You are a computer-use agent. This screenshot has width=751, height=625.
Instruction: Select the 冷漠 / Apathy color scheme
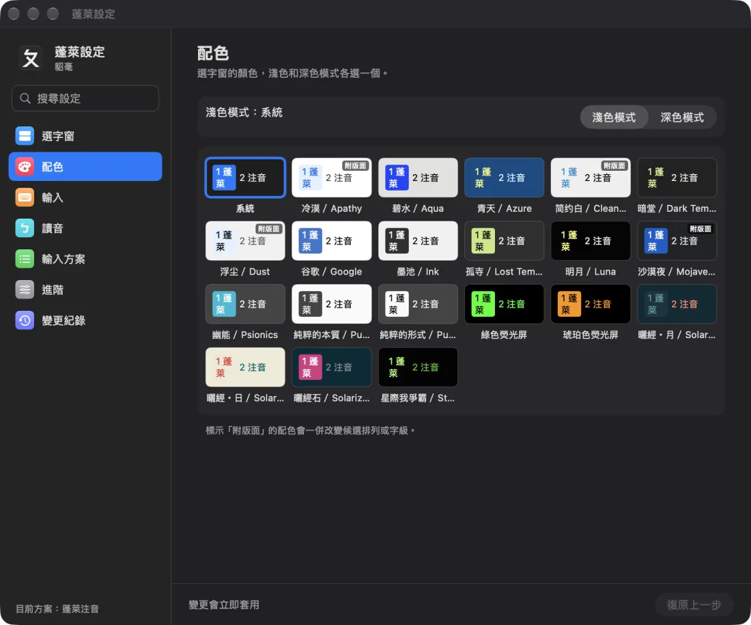point(331,178)
